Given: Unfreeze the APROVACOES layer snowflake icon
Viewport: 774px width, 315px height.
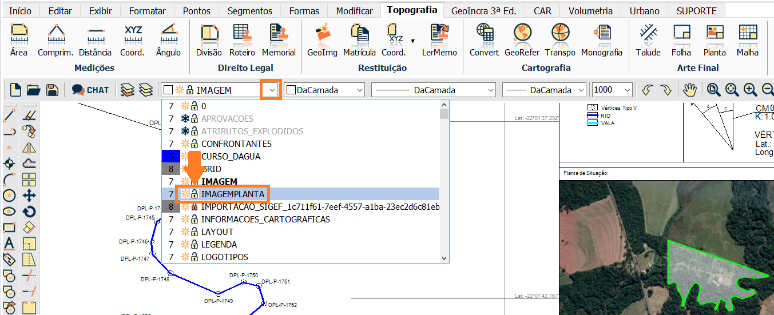Looking at the screenshot, I should [185, 119].
